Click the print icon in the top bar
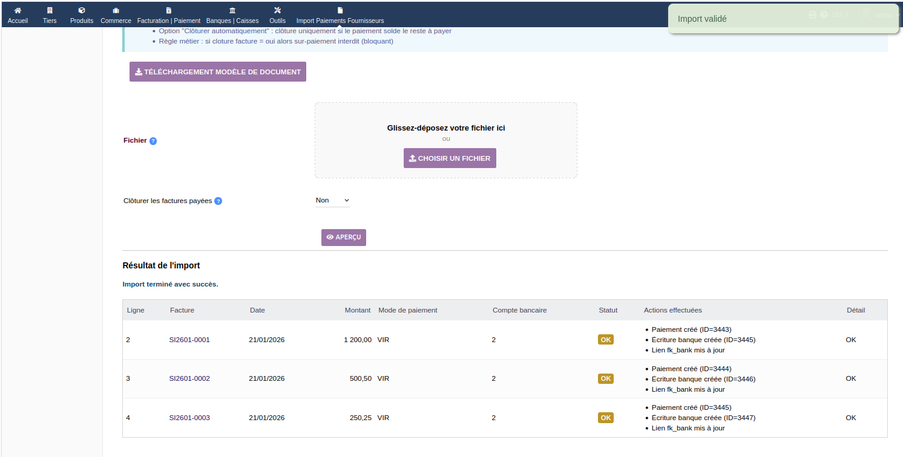Image resolution: width=903 pixels, height=457 pixels. tap(812, 15)
